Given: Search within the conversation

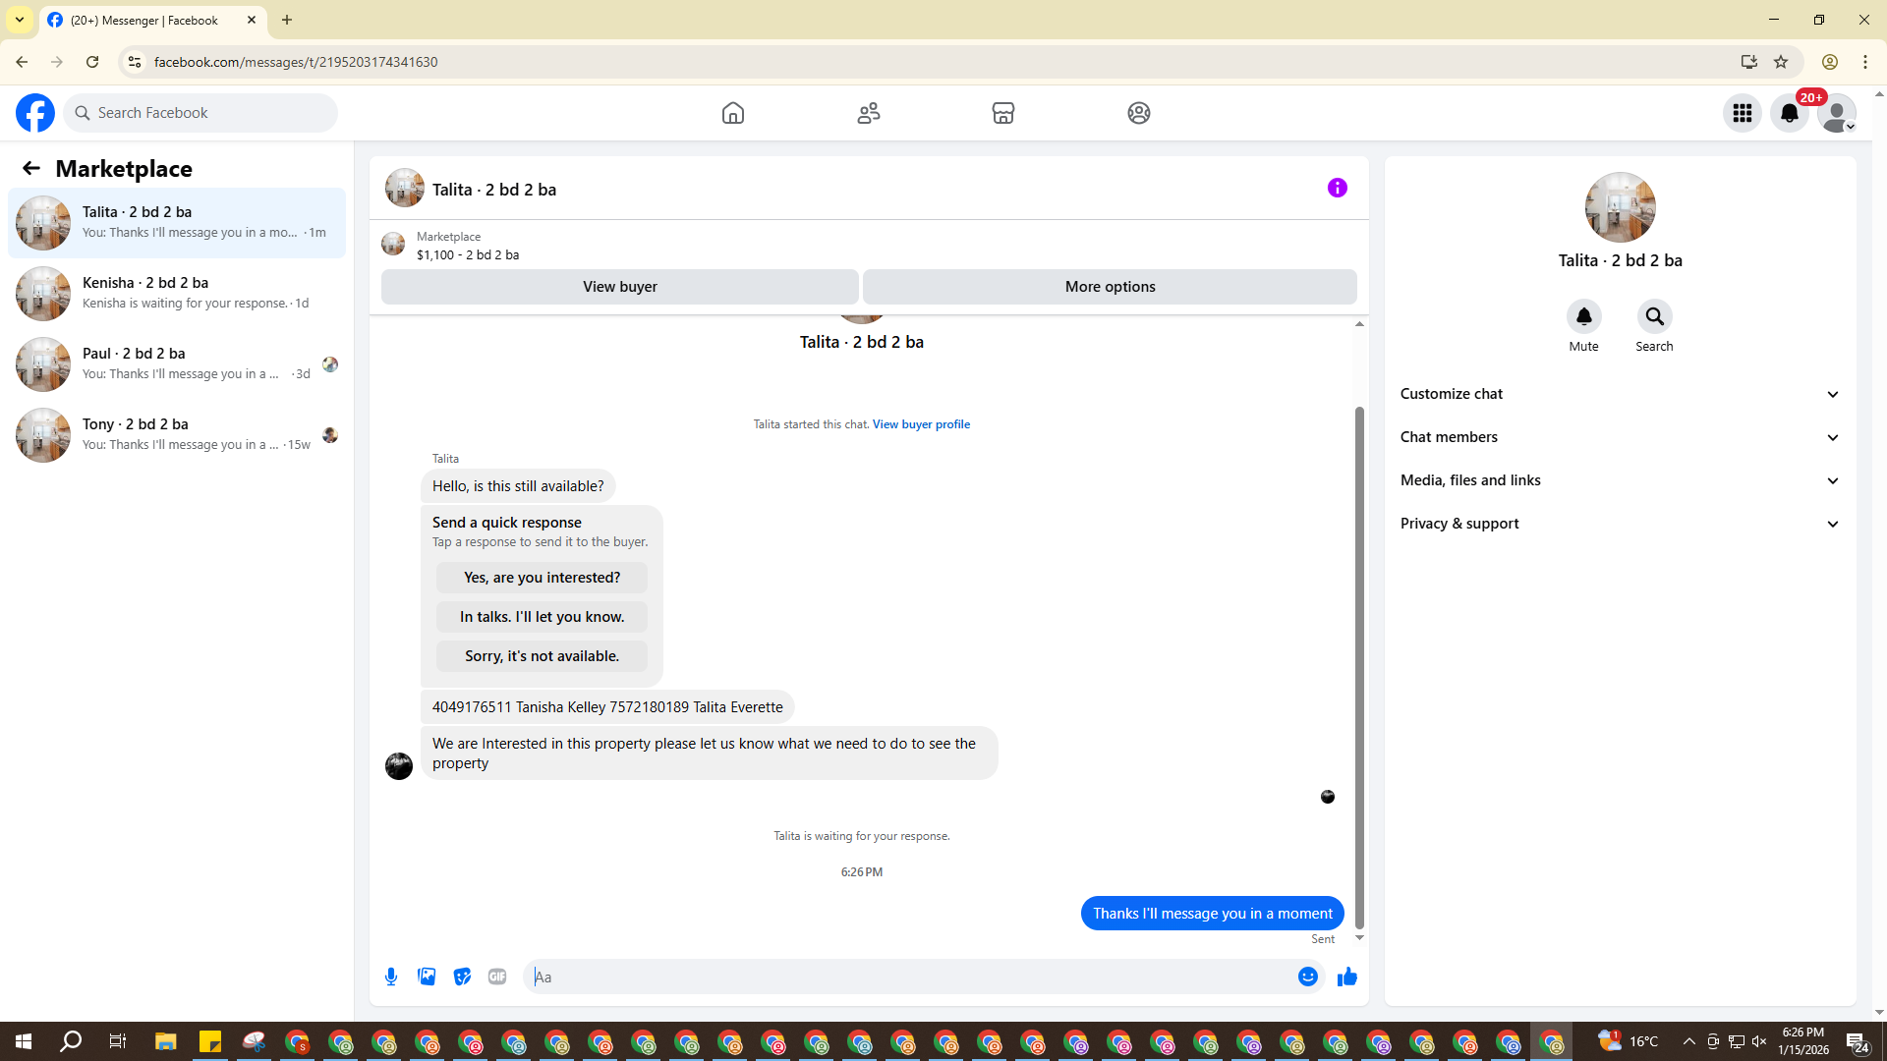Looking at the screenshot, I should tap(1654, 317).
